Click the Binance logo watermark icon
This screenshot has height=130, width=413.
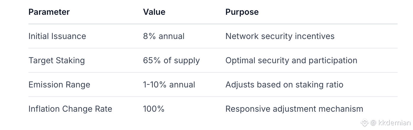pyautogui.click(x=364, y=123)
